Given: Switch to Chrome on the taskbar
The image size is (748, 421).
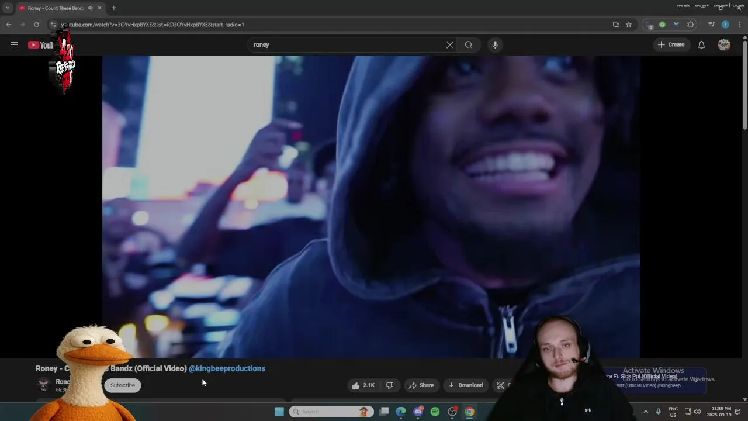Looking at the screenshot, I should 469,412.
